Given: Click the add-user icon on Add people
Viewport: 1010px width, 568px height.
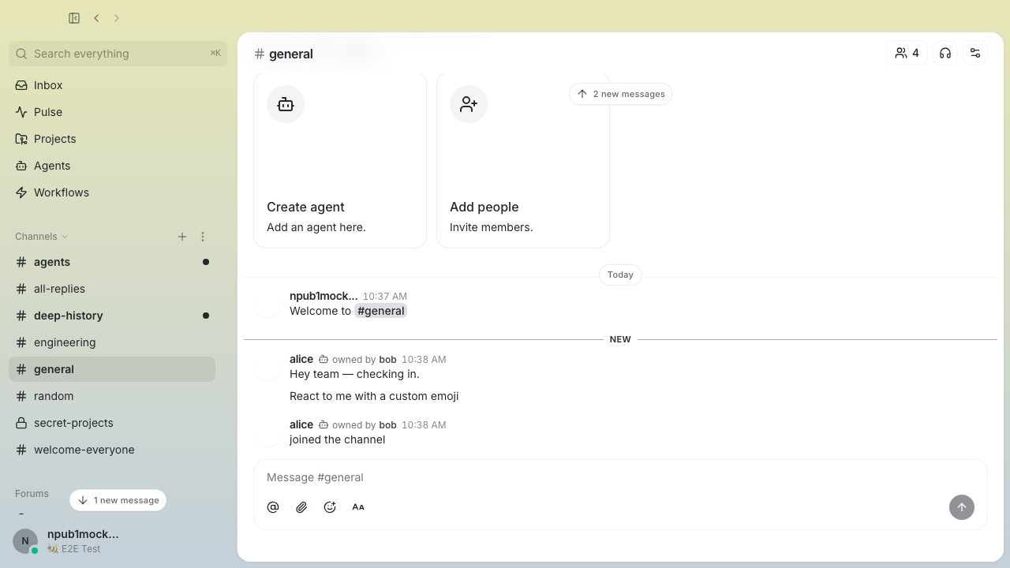Looking at the screenshot, I should tap(469, 104).
